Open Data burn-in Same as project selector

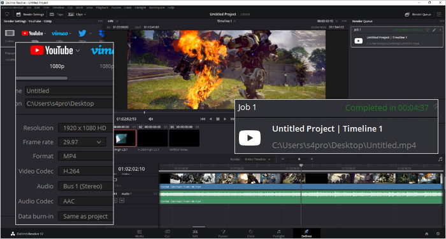pos(85,216)
